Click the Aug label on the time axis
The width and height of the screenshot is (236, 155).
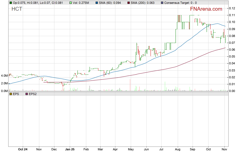177,150
